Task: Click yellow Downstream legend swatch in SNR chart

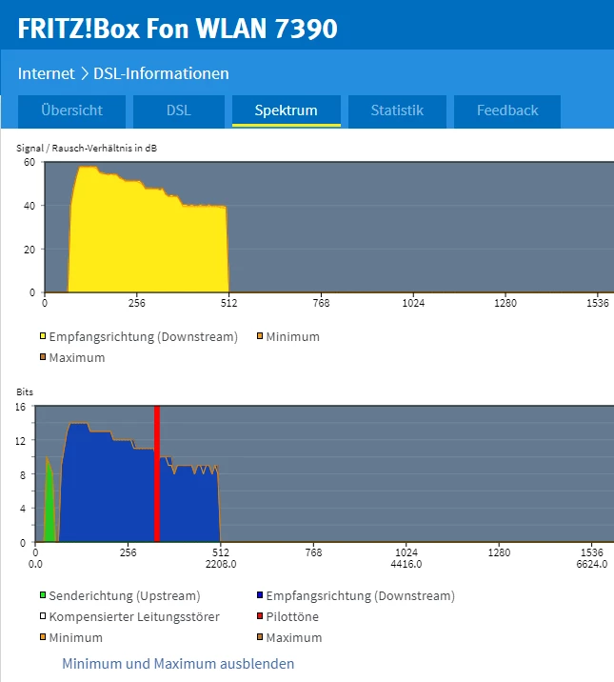Action: click(43, 336)
